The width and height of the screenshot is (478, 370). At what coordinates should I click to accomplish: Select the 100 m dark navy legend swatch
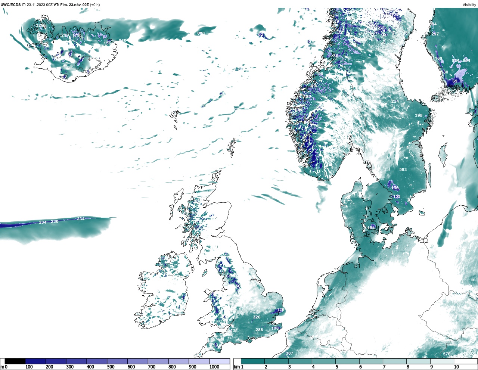tap(35, 361)
